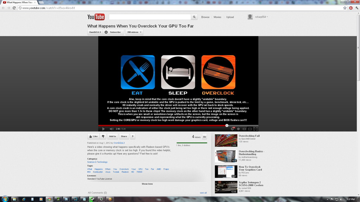Screen dimensions: 360x202
Task: Like the video with thumbs up
Action: 94,136
